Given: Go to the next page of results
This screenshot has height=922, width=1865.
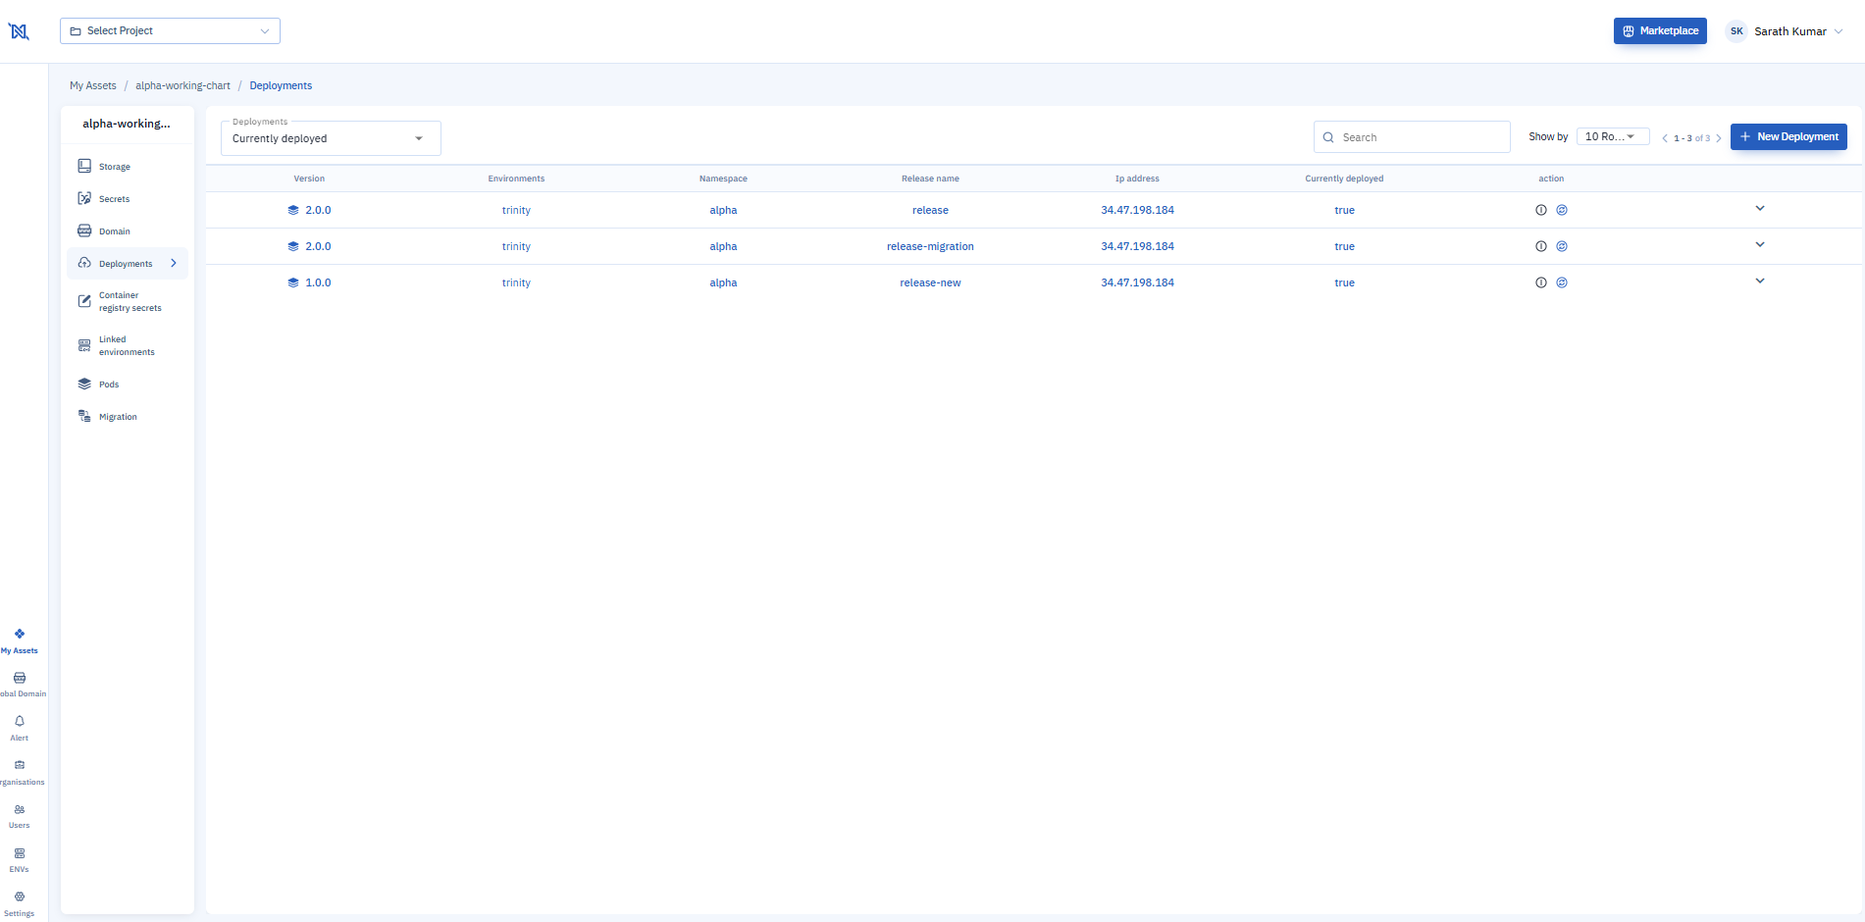Looking at the screenshot, I should click(1719, 138).
